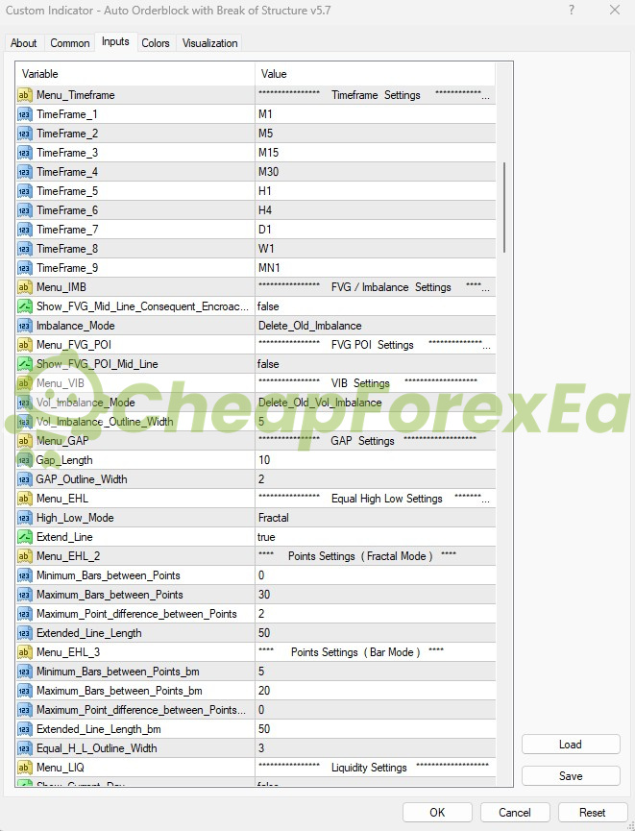This screenshot has height=831, width=635.
Task: Open the TimeFrame_2 value M5 dropdown
Action: pos(376,134)
